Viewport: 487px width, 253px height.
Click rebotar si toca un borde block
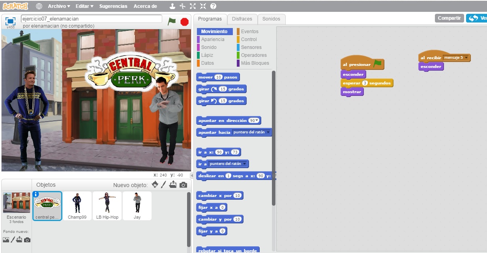click(228, 250)
